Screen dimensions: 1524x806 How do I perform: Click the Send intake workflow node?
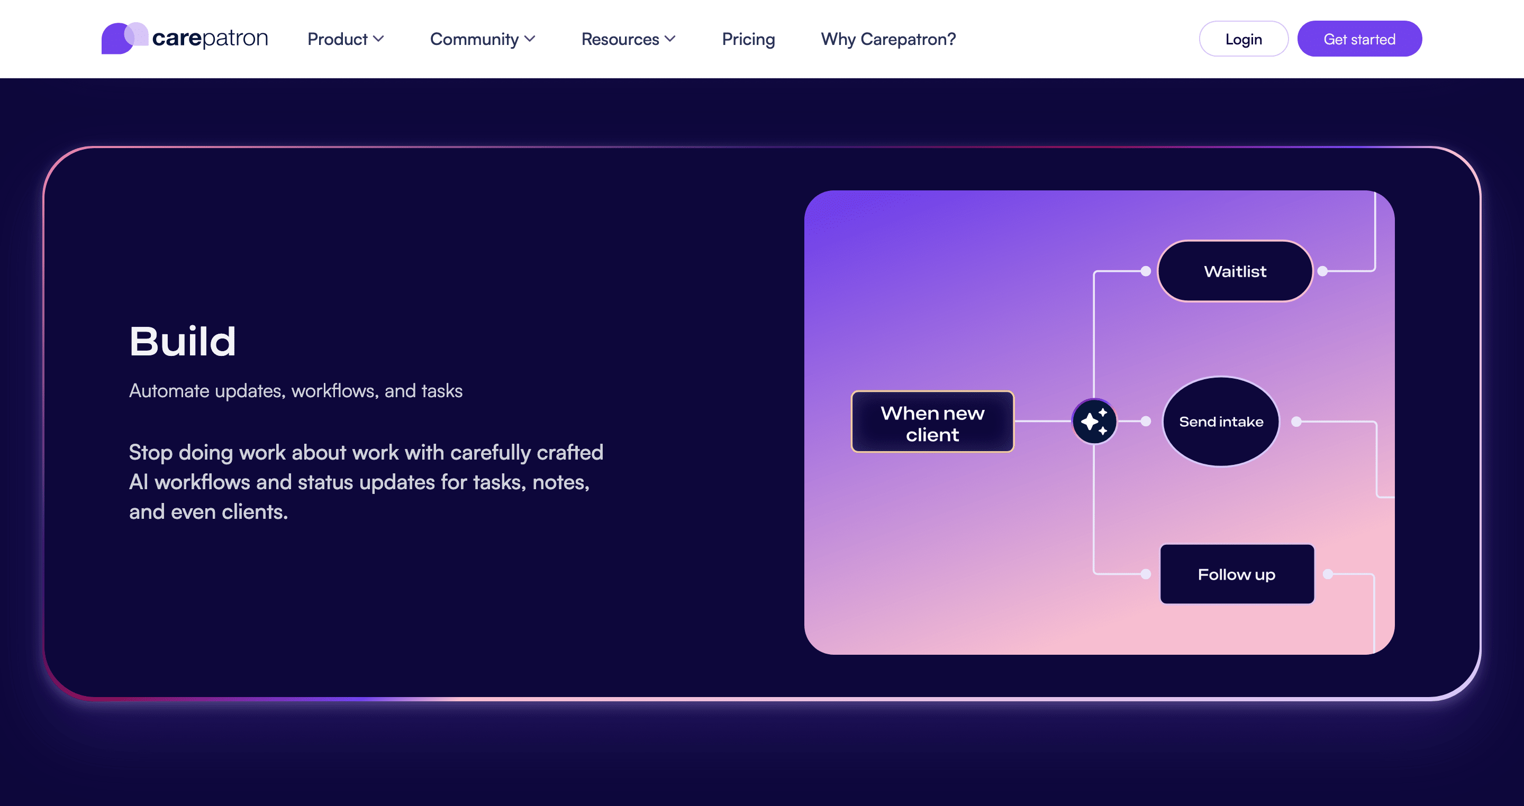[x=1220, y=422]
